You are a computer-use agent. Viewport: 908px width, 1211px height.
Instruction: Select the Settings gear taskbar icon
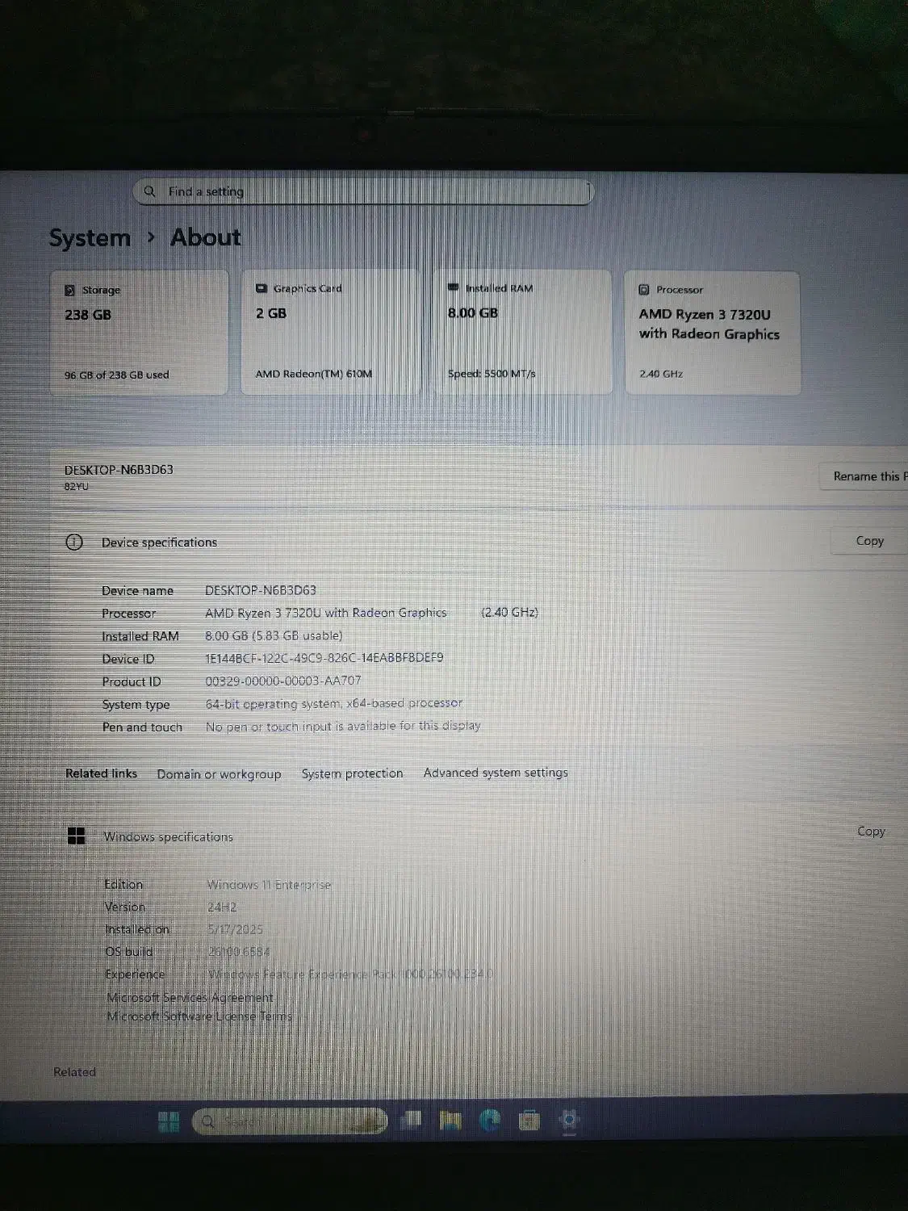[x=569, y=1120]
